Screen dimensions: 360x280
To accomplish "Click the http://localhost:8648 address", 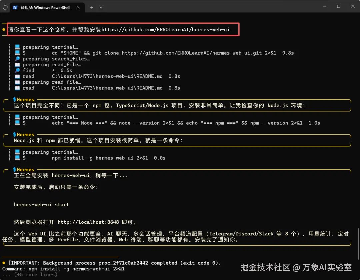I will tap(88, 222).
